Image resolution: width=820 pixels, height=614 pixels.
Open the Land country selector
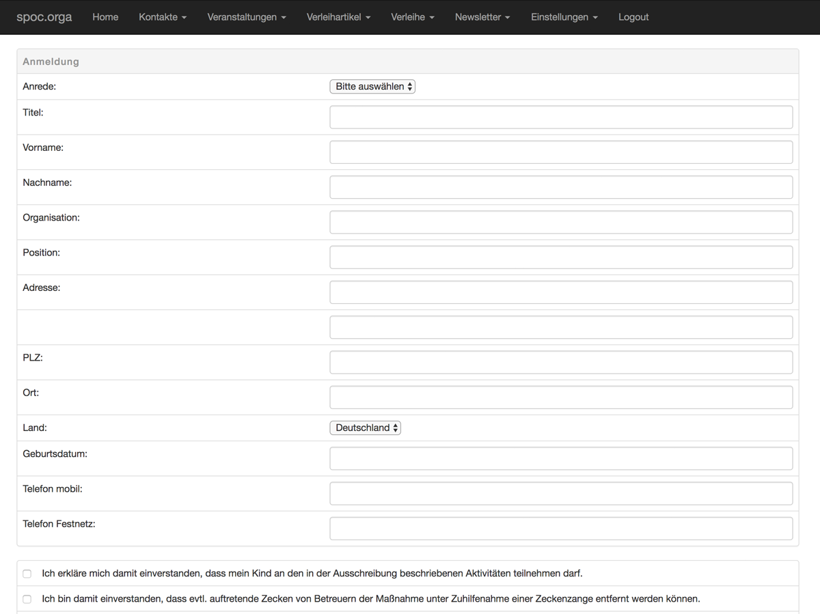click(x=365, y=428)
